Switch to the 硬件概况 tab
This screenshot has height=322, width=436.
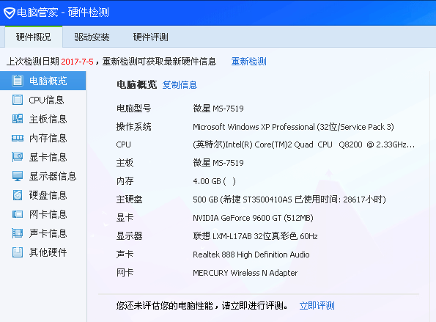(34, 37)
